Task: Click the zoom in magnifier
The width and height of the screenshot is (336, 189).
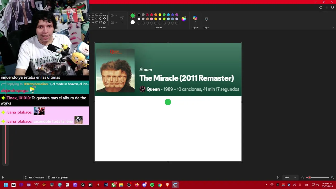Action: click(x=332, y=177)
